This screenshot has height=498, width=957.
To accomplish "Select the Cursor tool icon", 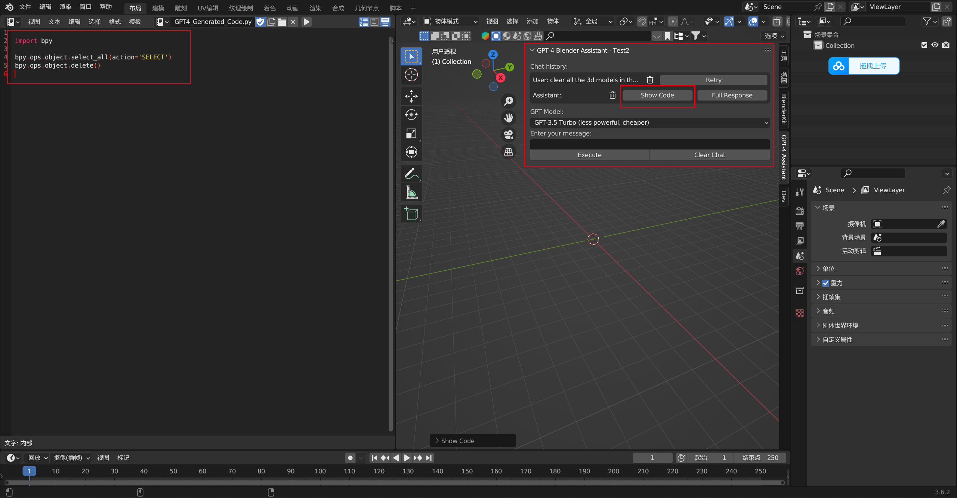I will (x=411, y=75).
